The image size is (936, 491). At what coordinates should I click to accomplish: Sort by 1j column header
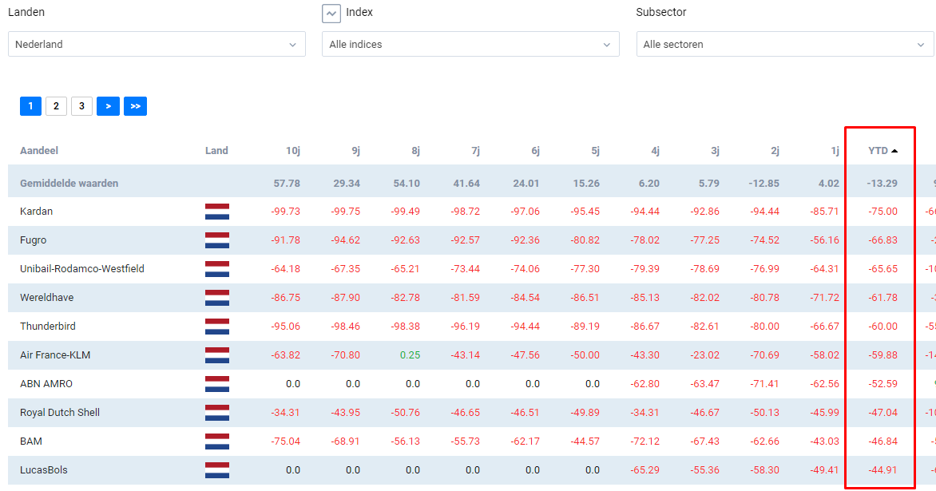[835, 150]
